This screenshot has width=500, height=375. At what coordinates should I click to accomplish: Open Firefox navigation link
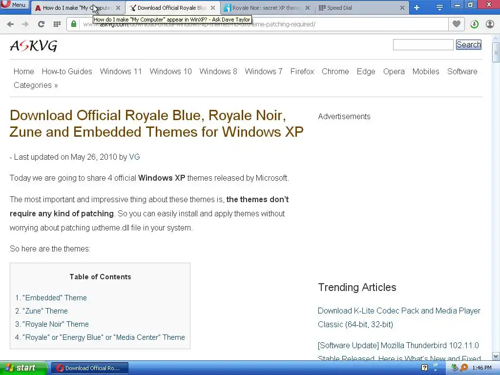coord(302,71)
